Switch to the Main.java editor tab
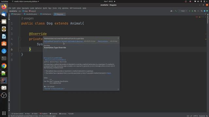The height and width of the screenshot is (117, 209). (x=16, y=14)
